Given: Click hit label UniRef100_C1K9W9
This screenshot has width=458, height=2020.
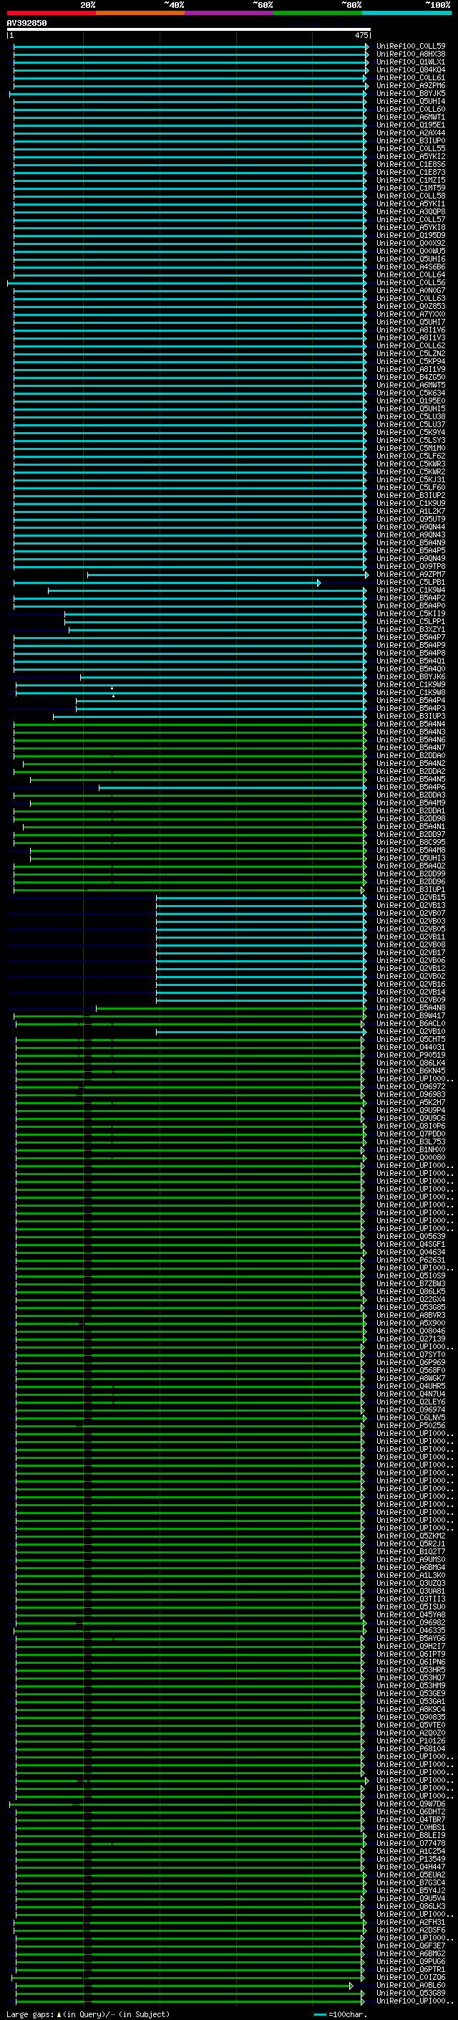Looking at the screenshot, I should pos(411,684).
